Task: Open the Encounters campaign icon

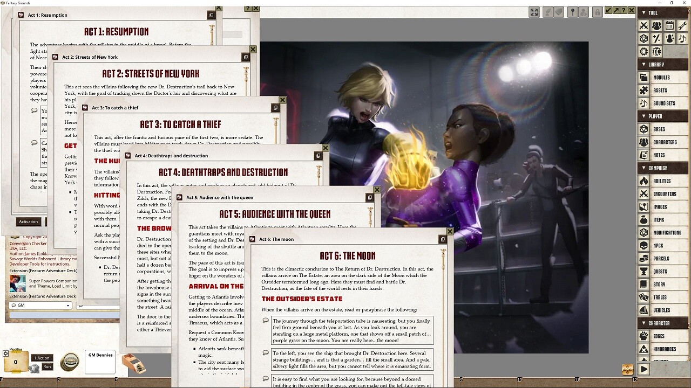Action: [663, 193]
